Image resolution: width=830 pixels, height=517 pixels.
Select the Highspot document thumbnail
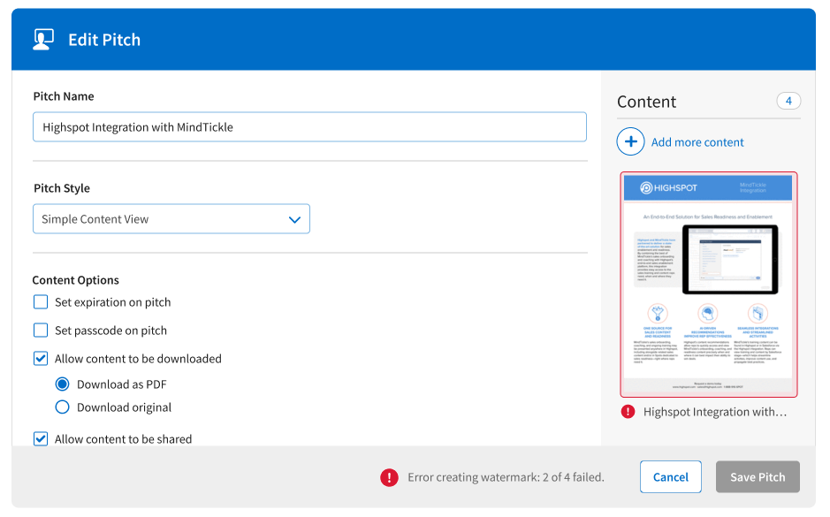click(708, 285)
